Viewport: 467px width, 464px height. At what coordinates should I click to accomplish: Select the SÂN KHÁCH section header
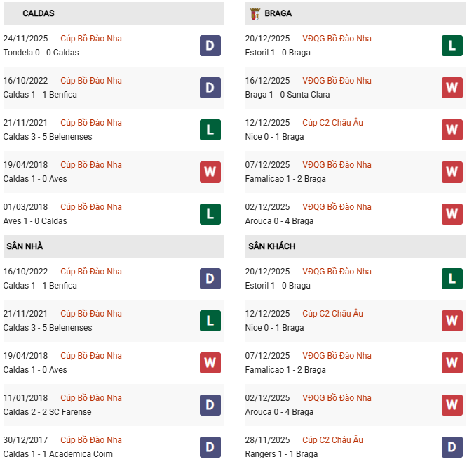coord(271,246)
